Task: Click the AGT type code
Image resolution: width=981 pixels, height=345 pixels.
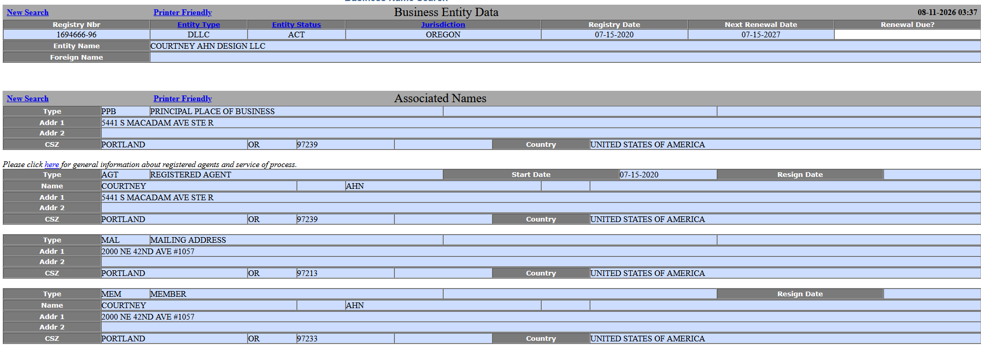Action: point(110,175)
